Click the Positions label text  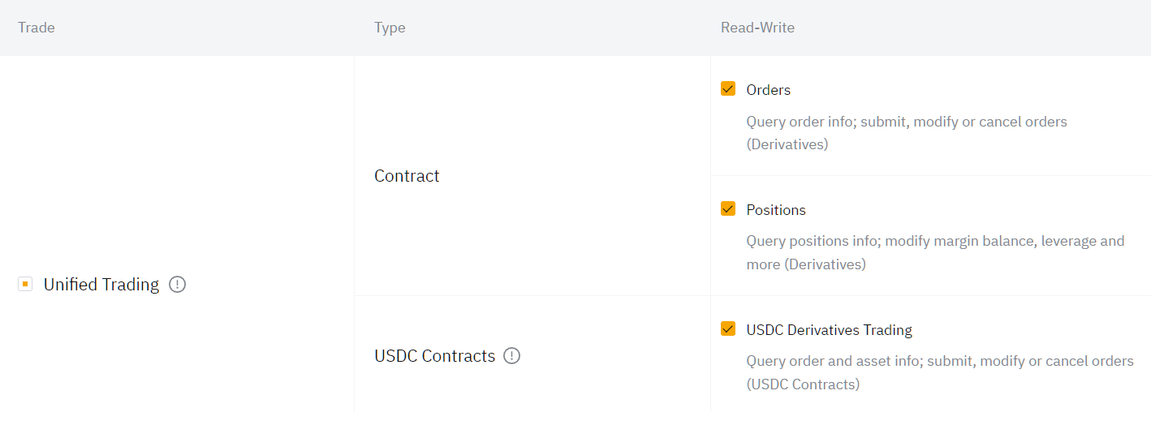[x=776, y=210]
